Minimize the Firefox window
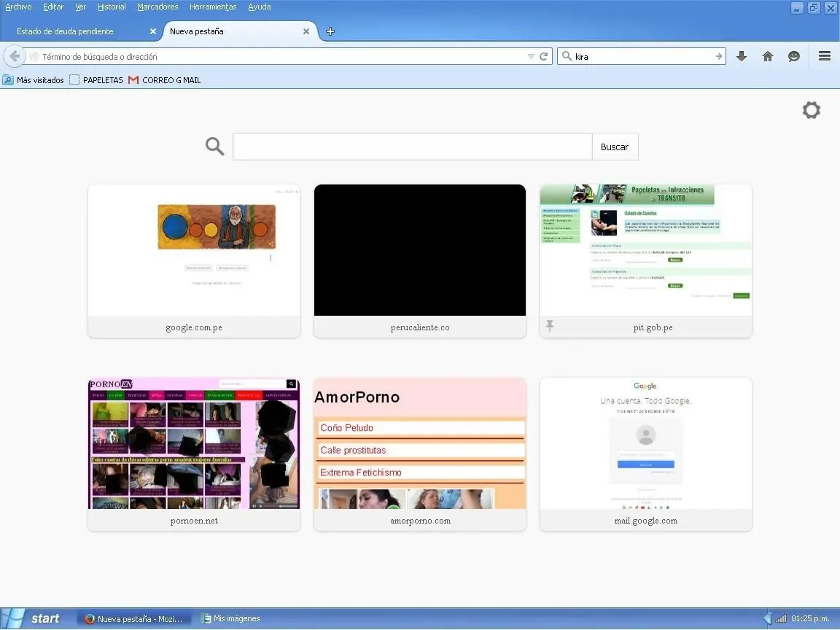Image resolution: width=840 pixels, height=630 pixels. 797,7
